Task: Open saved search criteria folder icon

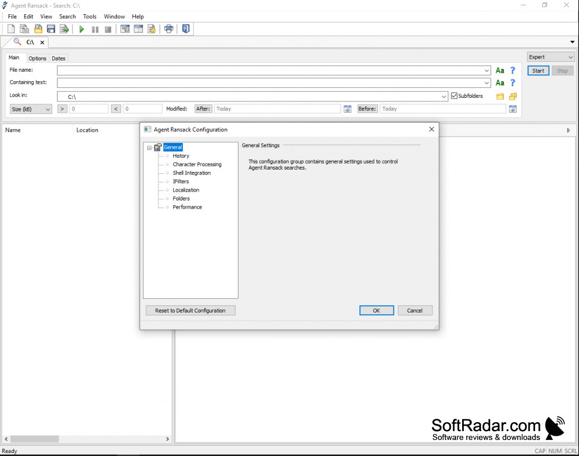Action: point(38,29)
